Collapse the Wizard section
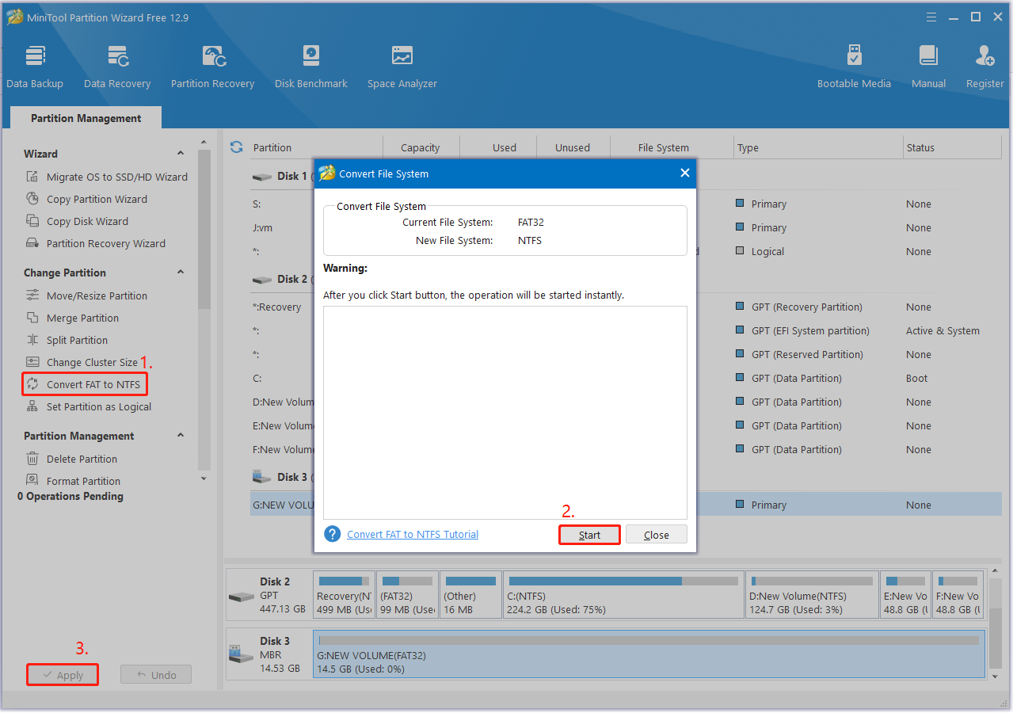This screenshot has height=713, width=1013. (x=181, y=154)
